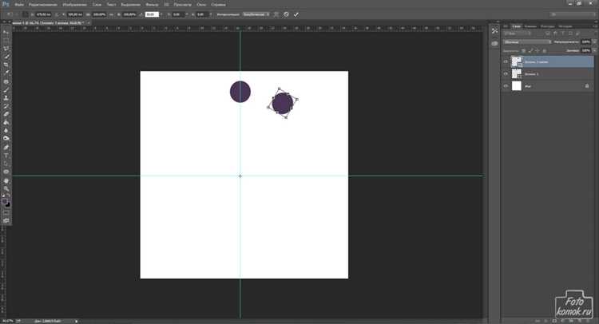Select the Type tool

tap(6, 156)
